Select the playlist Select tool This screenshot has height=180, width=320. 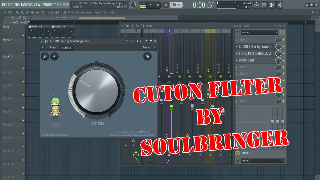(47, 13)
